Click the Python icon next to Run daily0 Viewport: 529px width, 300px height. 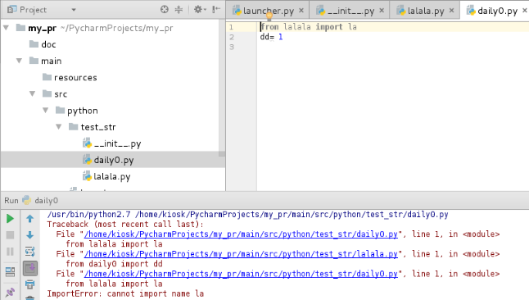(27, 200)
